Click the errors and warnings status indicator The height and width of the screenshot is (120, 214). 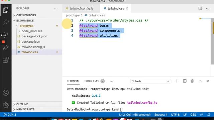[x=10, y=115]
